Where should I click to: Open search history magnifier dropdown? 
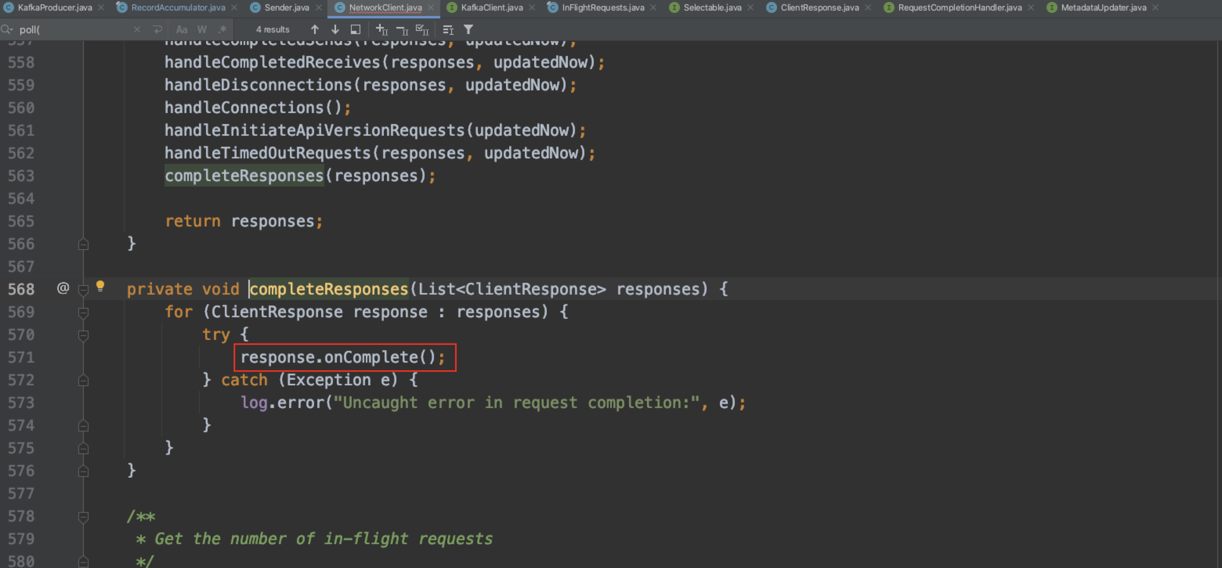(7, 29)
